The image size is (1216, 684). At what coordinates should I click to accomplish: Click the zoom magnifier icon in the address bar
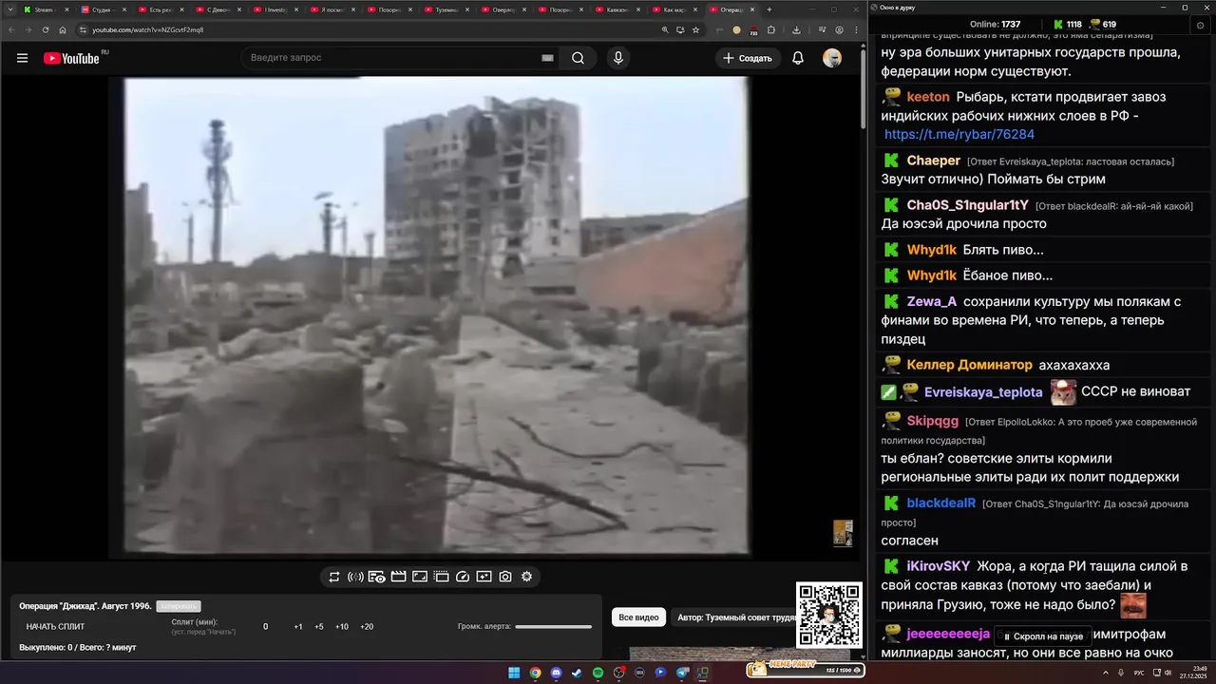[665, 29]
